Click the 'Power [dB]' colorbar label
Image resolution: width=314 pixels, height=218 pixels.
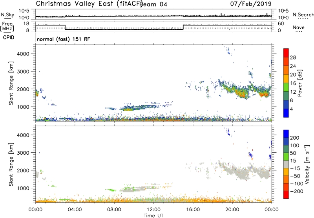[299, 83]
